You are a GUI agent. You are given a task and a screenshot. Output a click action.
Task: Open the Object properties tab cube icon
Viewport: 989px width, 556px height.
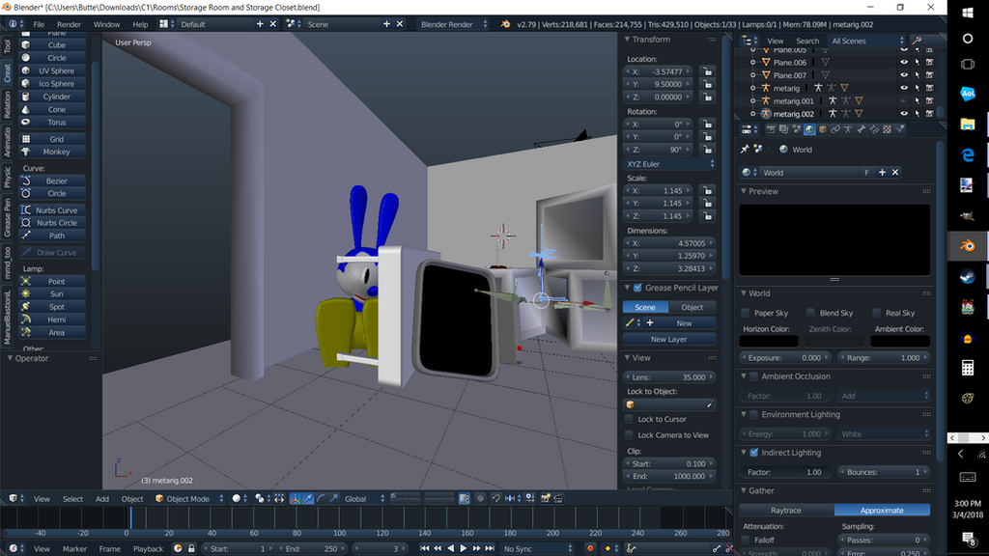point(823,129)
